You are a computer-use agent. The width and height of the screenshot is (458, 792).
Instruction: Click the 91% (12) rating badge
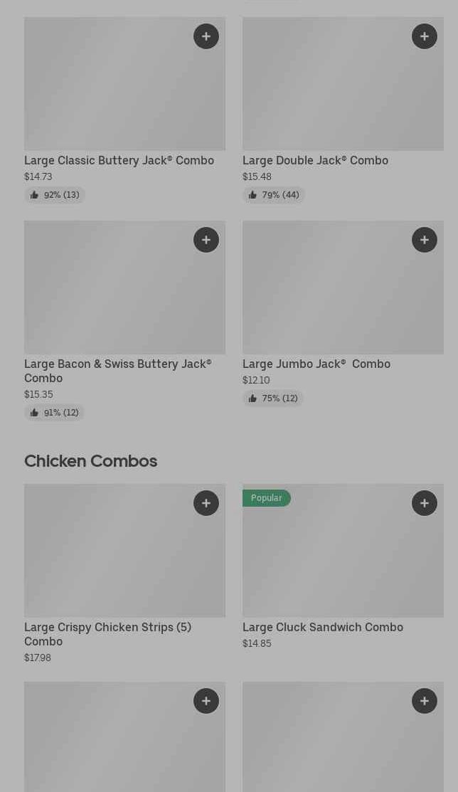point(55,413)
